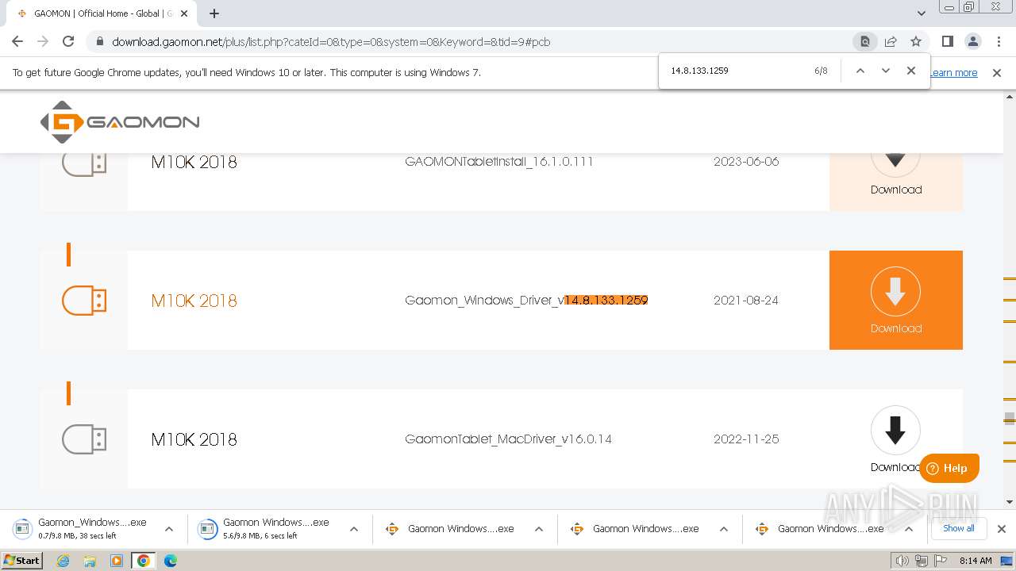Download the Windows Driver v14.8.133.1259
The image size is (1016, 571).
pyautogui.click(x=896, y=300)
